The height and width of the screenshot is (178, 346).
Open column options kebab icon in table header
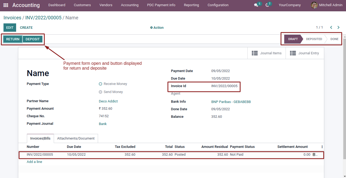point(322,147)
